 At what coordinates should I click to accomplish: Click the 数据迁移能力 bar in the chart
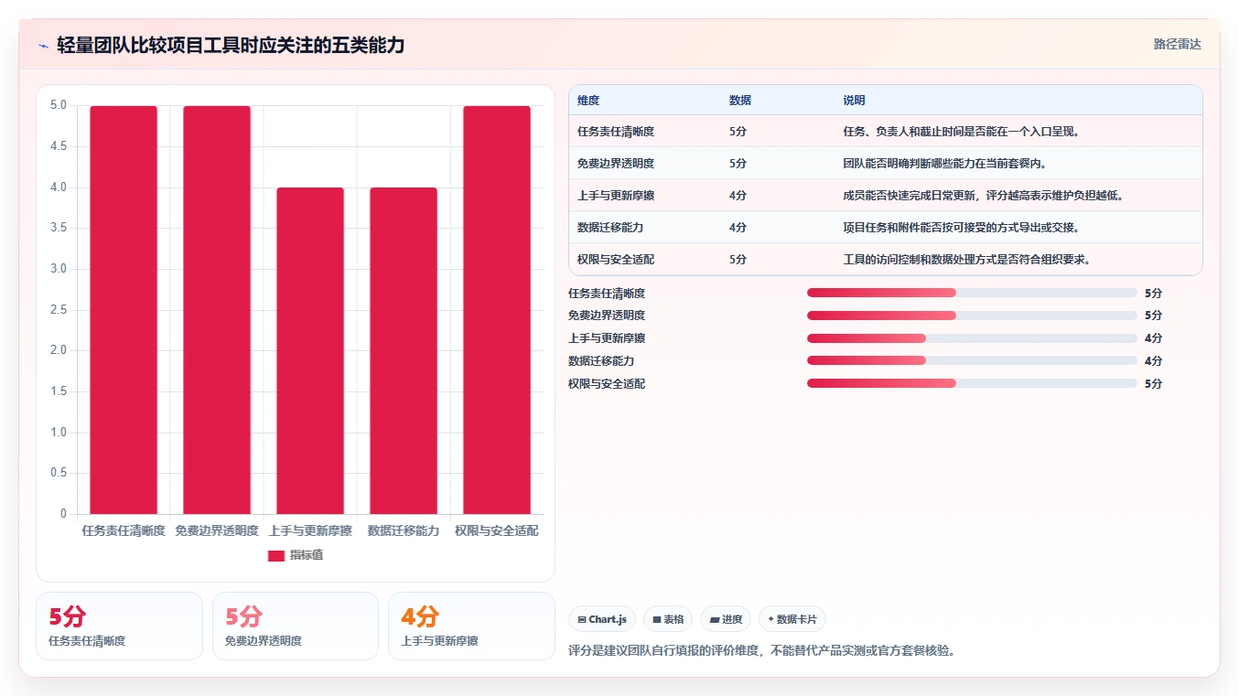404,351
